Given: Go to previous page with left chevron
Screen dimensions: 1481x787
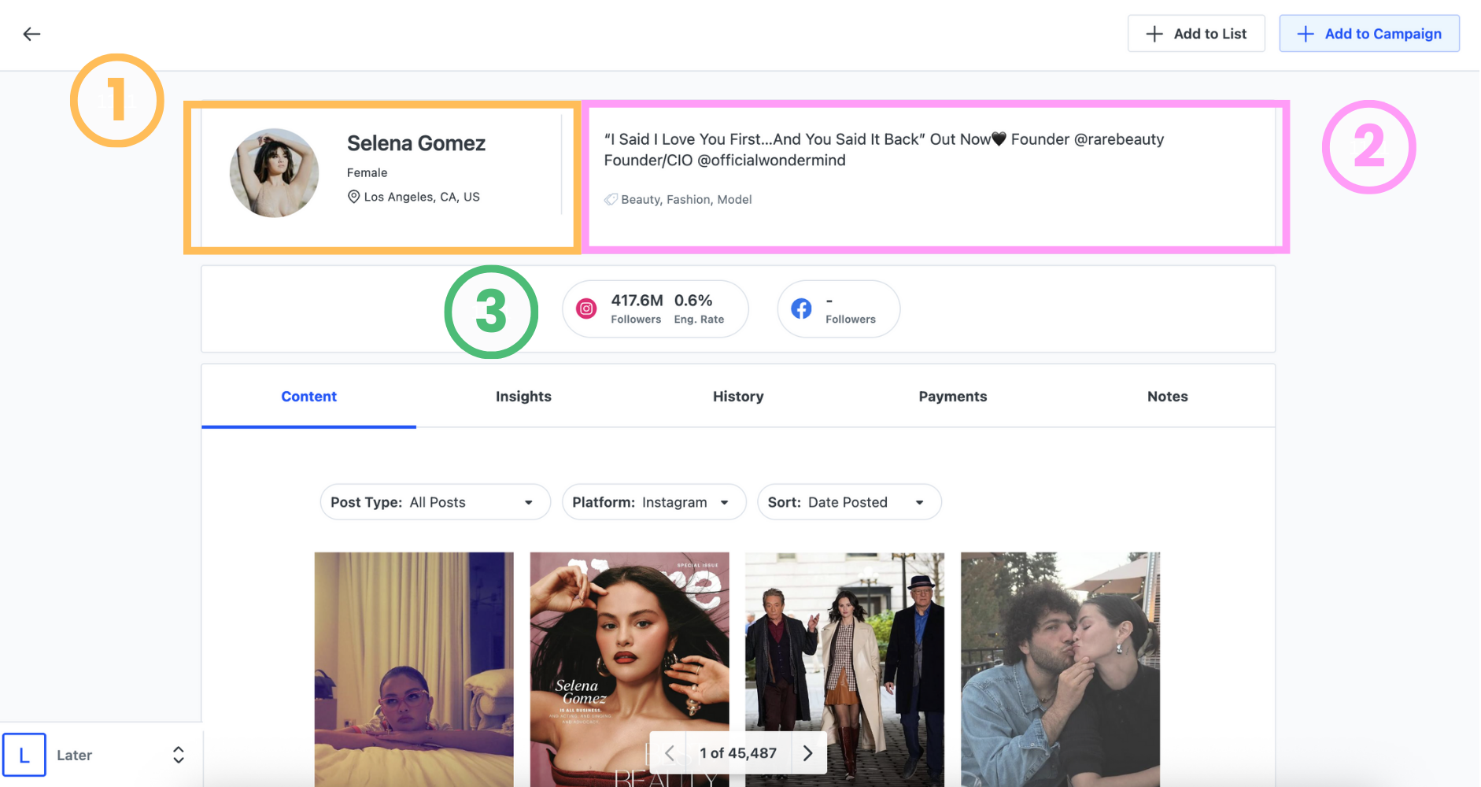Looking at the screenshot, I should click(x=669, y=753).
